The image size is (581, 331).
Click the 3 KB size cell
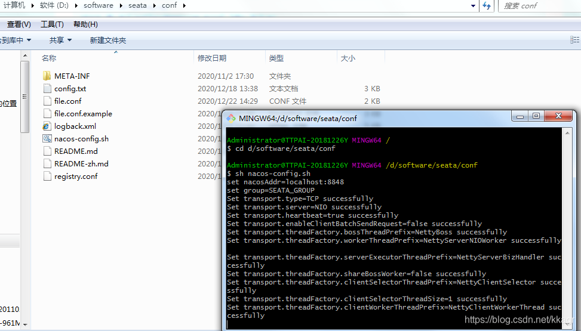[x=372, y=88]
